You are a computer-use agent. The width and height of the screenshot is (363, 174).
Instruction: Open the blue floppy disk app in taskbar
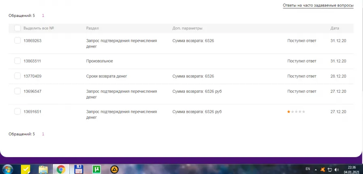(79, 170)
